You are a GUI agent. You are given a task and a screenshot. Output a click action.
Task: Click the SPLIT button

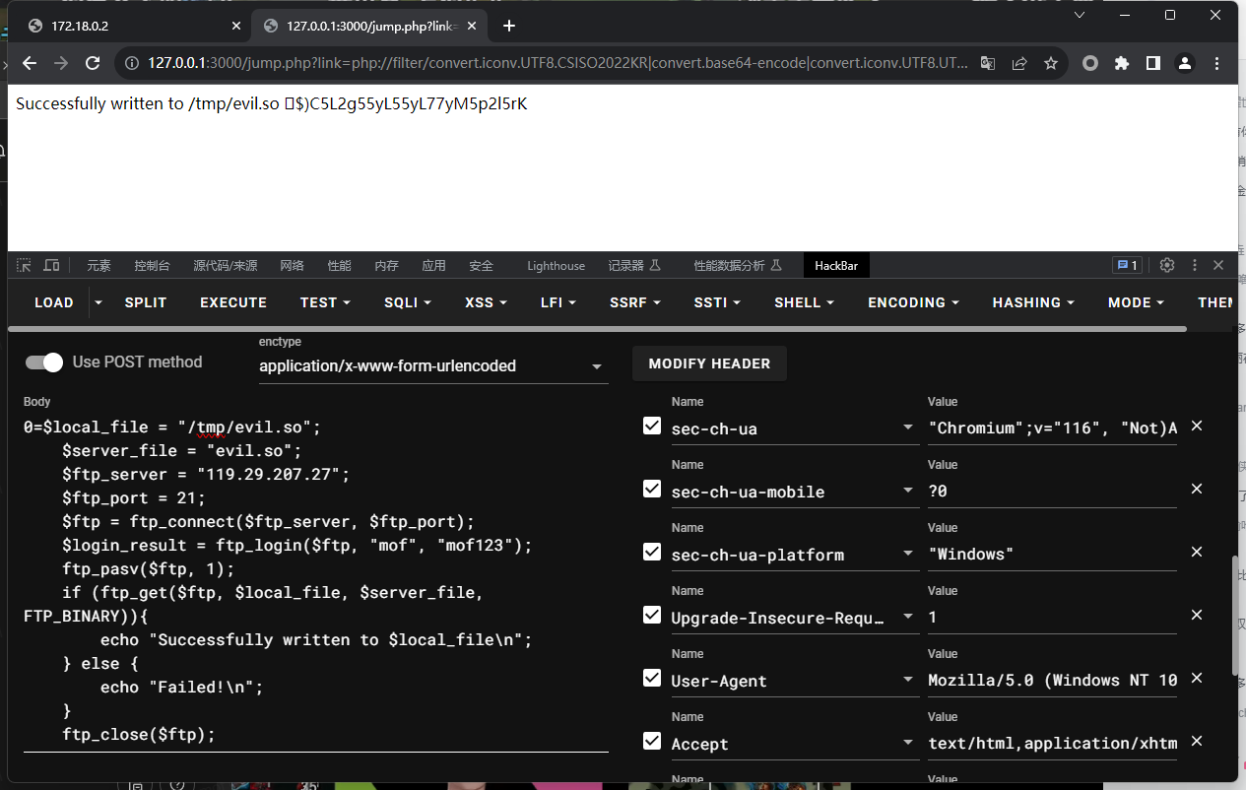click(x=146, y=302)
